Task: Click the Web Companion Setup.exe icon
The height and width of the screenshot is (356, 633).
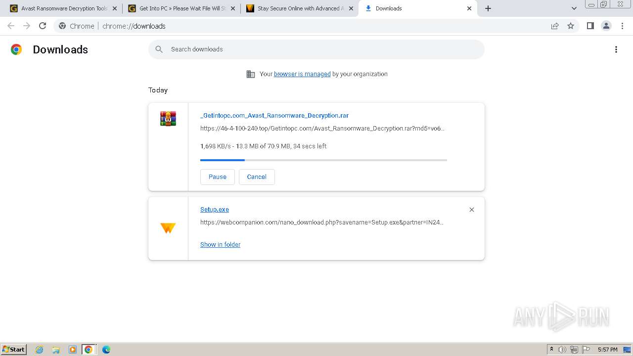Action: pos(168,228)
